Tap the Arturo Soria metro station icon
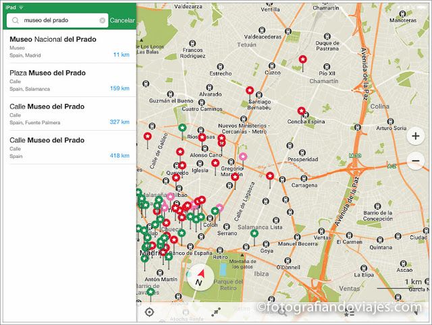The image size is (432, 325). [390, 121]
